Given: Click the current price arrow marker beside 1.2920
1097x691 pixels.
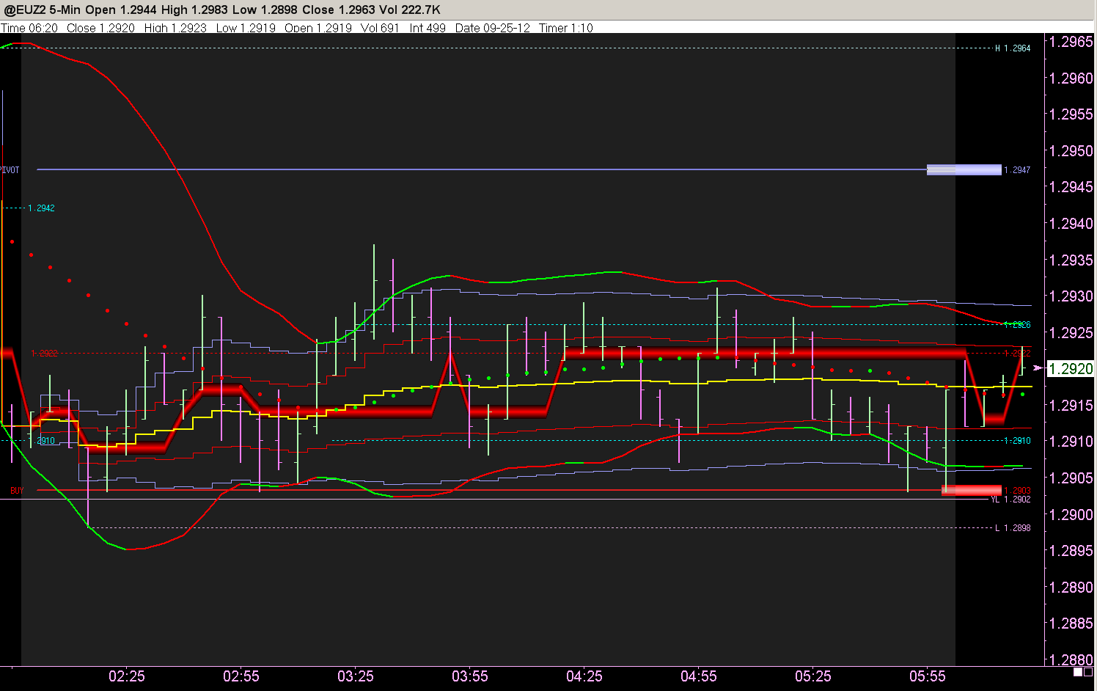Looking at the screenshot, I should pos(1037,368).
